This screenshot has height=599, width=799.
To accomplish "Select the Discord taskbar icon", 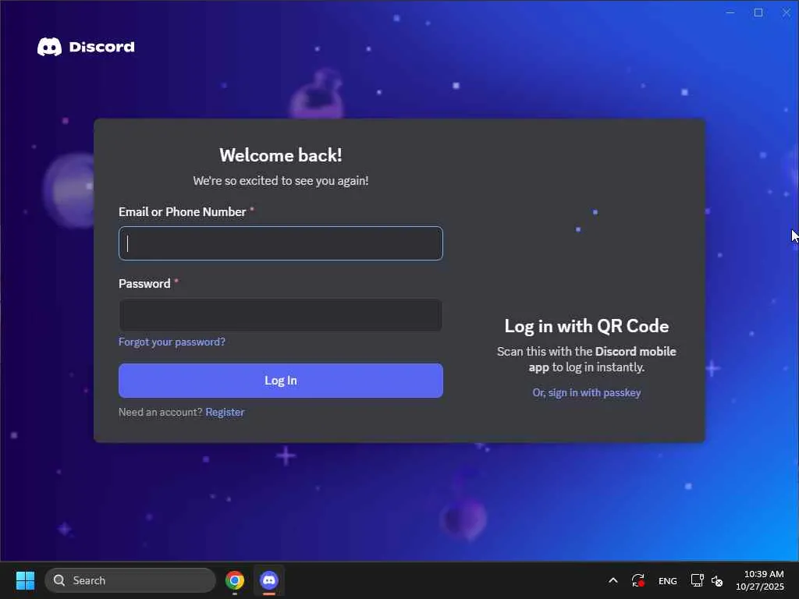I will [x=269, y=580].
